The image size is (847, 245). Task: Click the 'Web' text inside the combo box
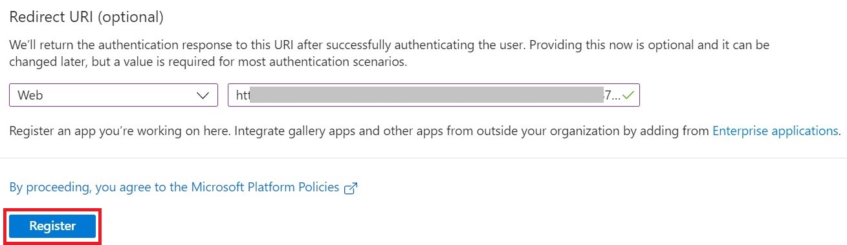click(30, 96)
